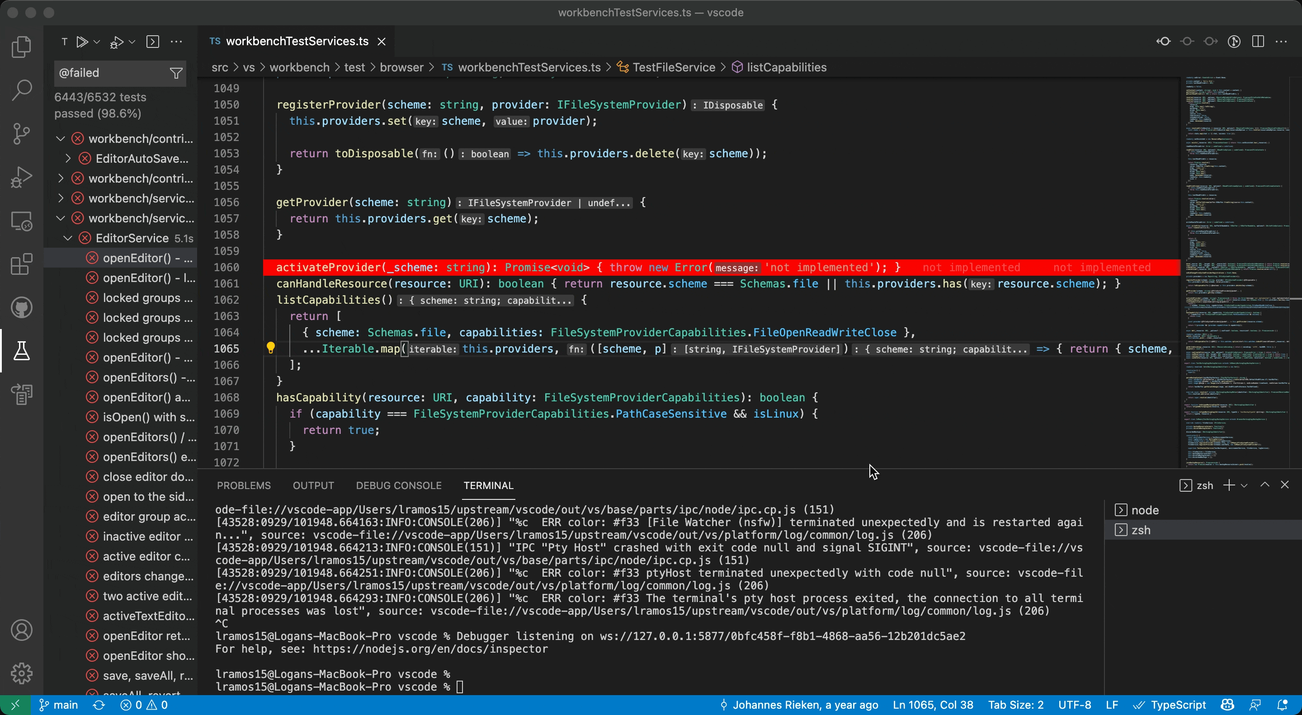
Task: Toggle the feedback icon in status bar
Action: click(x=1255, y=705)
